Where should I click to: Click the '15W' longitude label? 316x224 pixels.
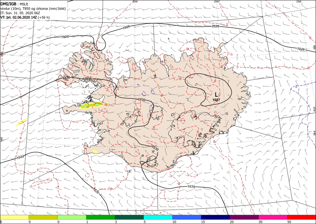pos(216,2)
